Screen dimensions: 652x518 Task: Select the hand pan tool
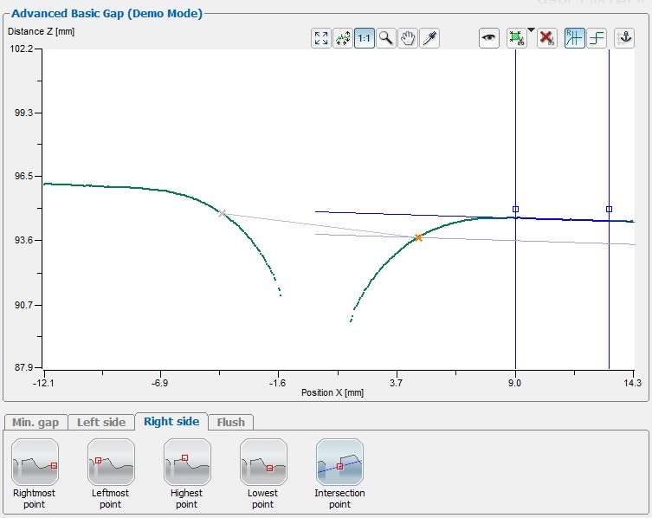point(408,38)
